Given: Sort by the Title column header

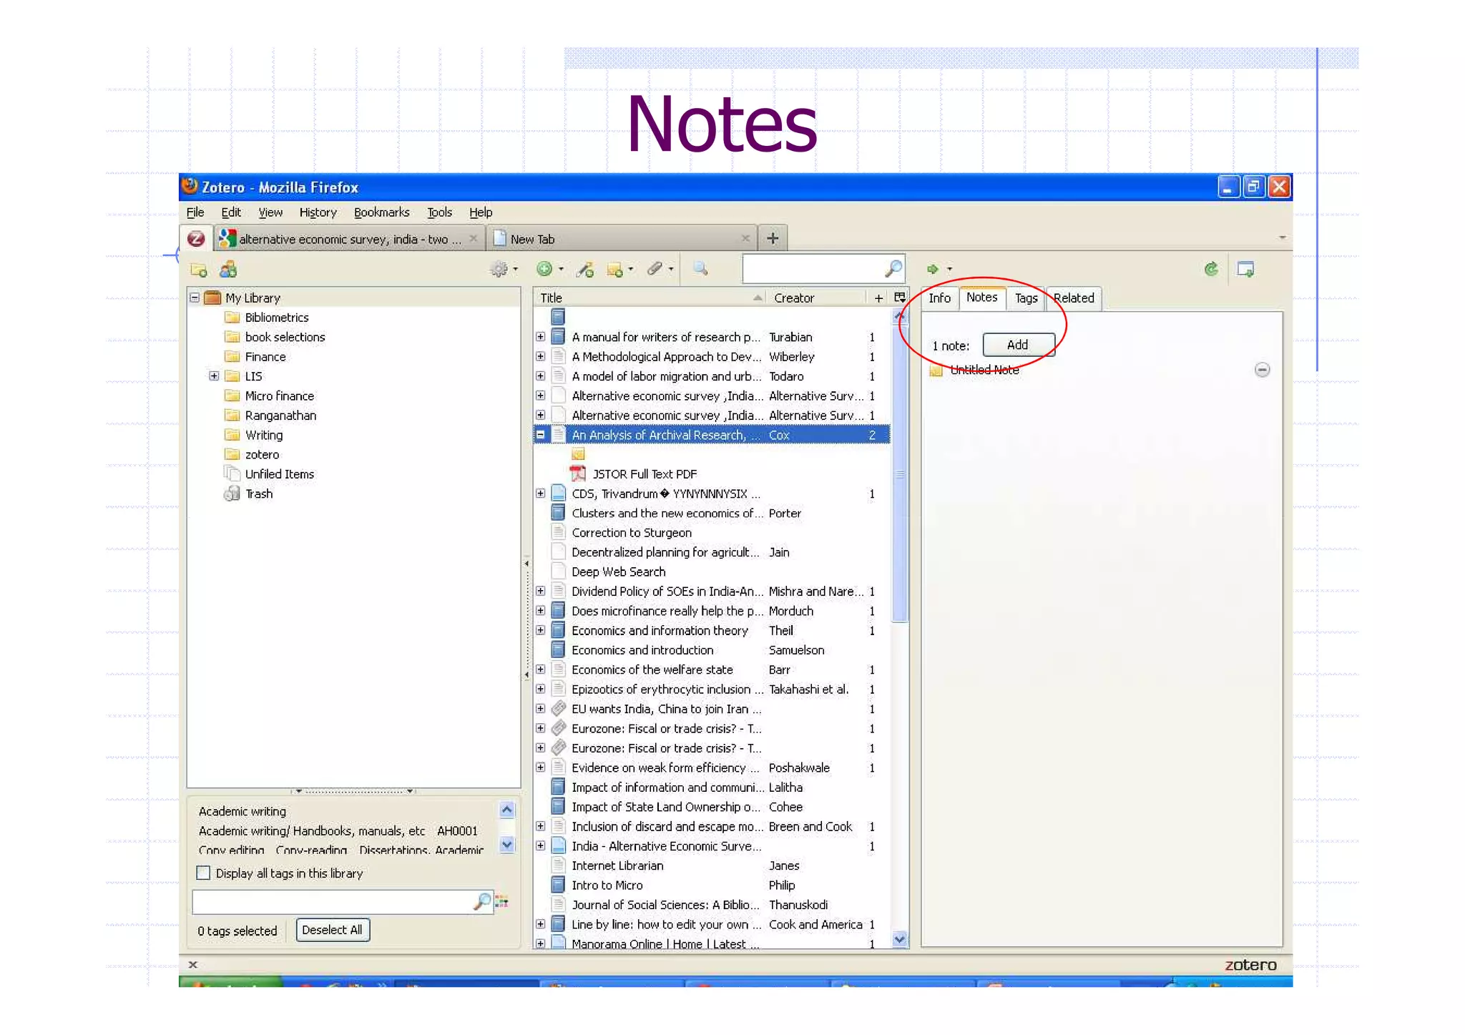Looking at the screenshot, I should [x=650, y=298].
